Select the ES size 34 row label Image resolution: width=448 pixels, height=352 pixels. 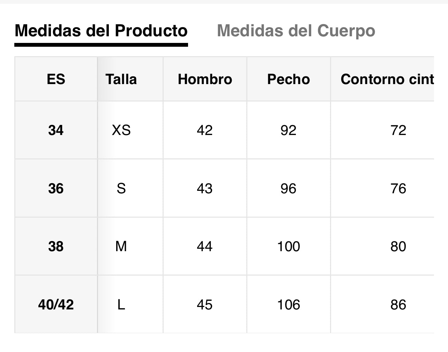pos(56,130)
